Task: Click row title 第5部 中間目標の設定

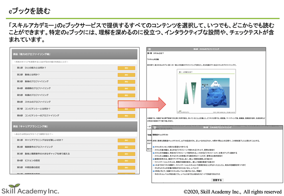Action: tap(28, 167)
